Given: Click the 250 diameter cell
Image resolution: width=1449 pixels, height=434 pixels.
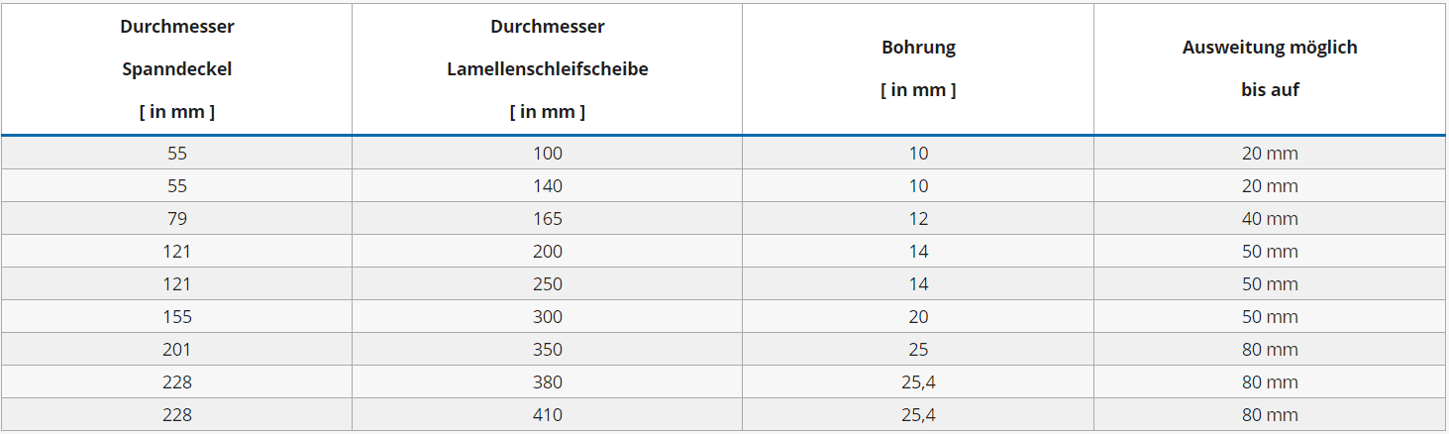Looking at the screenshot, I should click(x=547, y=284).
